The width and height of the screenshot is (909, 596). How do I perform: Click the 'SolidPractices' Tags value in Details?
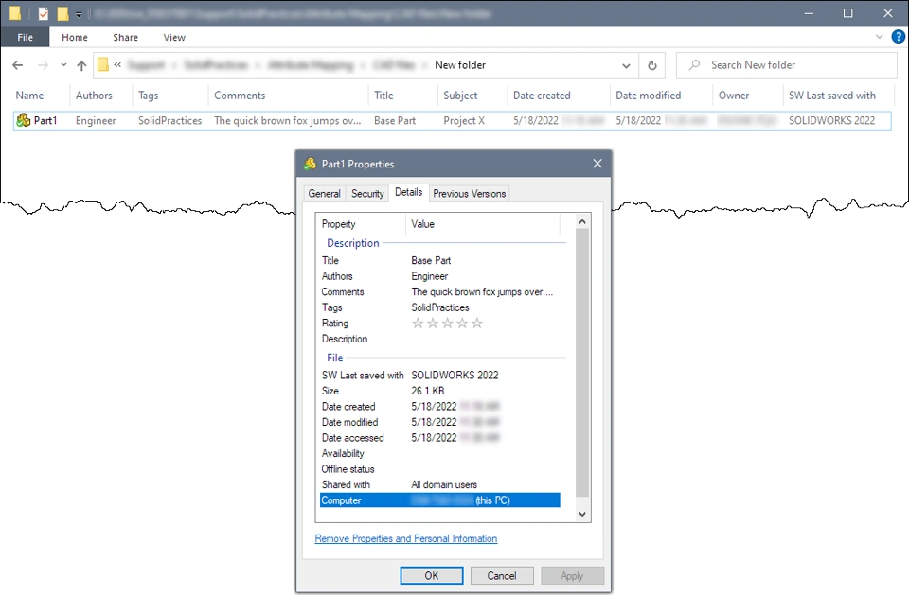tap(440, 307)
